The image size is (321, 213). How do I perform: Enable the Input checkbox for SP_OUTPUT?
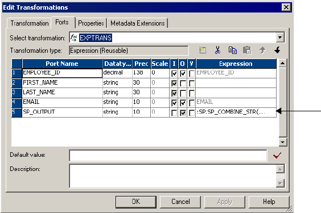(x=174, y=112)
